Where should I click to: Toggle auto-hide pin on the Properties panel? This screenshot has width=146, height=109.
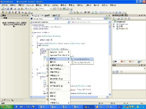[x=142, y=65]
